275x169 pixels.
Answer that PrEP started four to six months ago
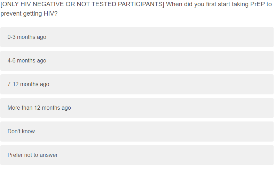coord(137,61)
